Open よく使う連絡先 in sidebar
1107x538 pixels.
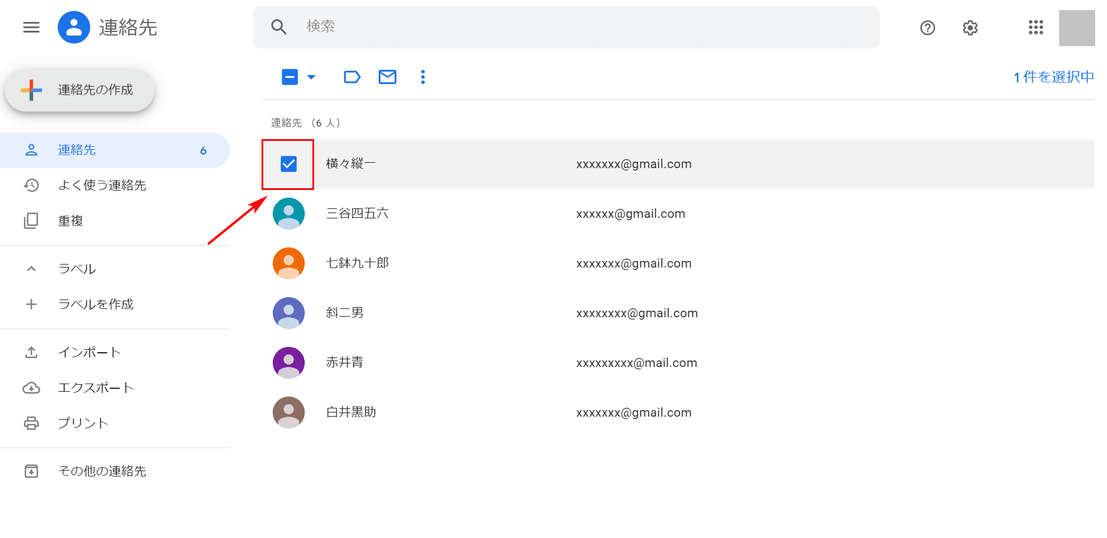point(115,186)
